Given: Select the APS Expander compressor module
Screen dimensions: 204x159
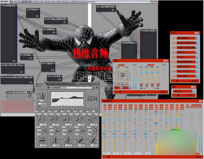Looking at the screenshot, I should click(x=17, y=80).
